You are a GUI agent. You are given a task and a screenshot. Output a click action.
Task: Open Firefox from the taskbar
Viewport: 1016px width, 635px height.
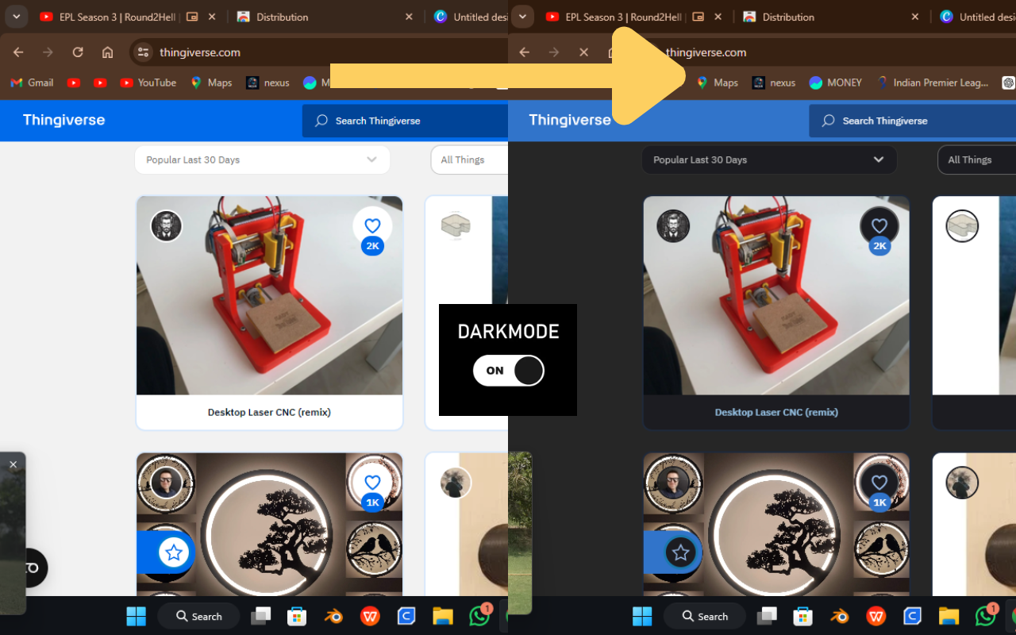[x=333, y=616]
